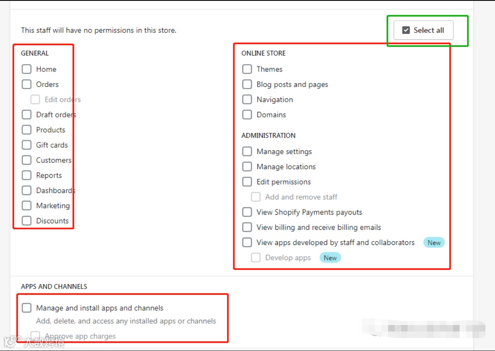Viewport: 495px width, 351px height.
Task: Tick the Marketing permission box
Action: tap(27, 206)
